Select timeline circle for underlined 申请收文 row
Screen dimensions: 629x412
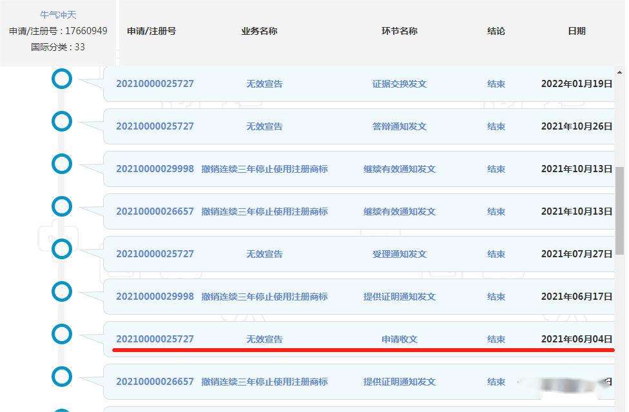[62, 334]
